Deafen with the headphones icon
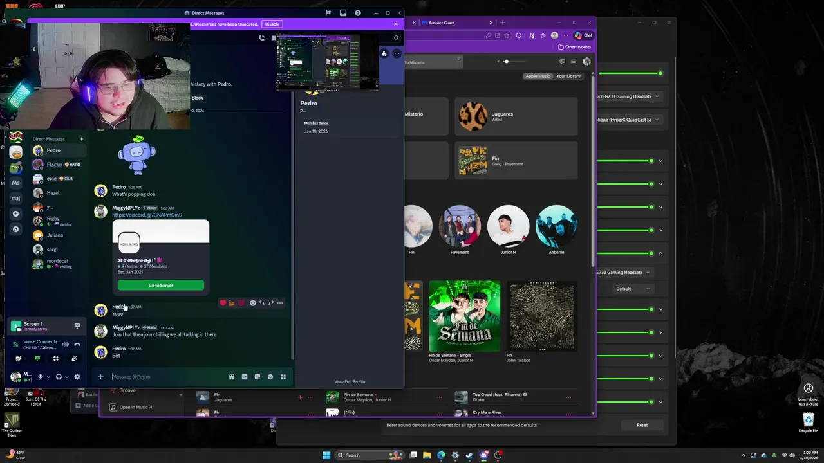Image resolution: width=824 pixels, height=463 pixels. click(59, 377)
